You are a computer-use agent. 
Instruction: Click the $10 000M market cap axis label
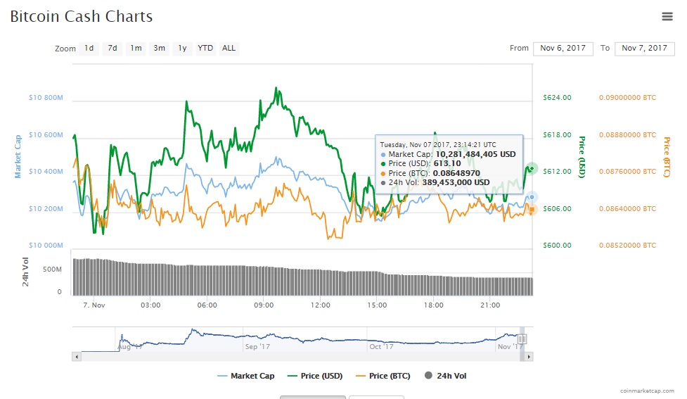click(46, 245)
